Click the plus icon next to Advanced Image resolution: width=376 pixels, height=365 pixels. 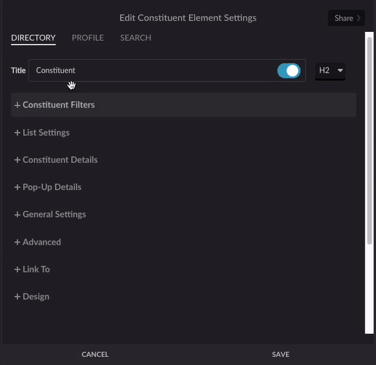[x=18, y=242]
